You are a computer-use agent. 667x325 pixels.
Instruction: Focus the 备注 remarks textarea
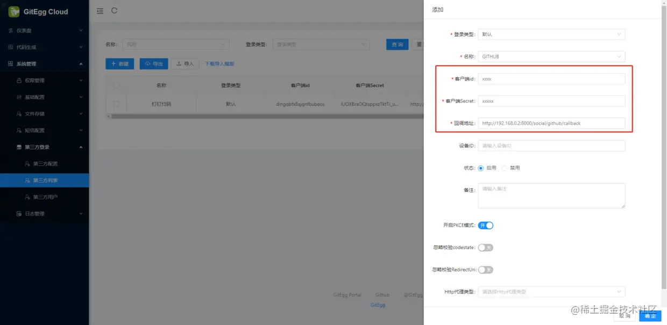click(x=551, y=196)
